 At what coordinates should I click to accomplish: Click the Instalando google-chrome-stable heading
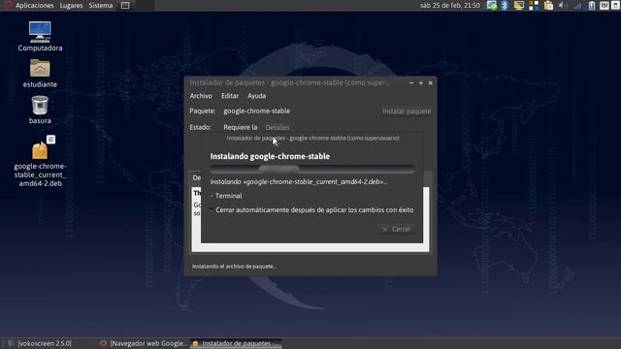270,156
